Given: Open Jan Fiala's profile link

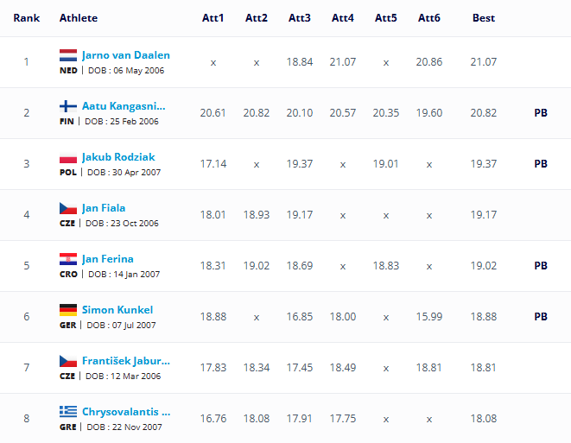Looking at the screenshot, I should pyautogui.click(x=104, y=208).
